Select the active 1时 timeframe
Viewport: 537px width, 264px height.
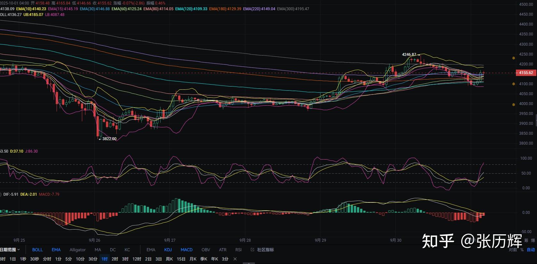coord(105,259)
